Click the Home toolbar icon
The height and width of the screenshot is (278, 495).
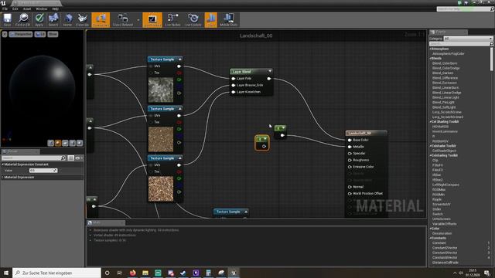[x=67, y=20]
